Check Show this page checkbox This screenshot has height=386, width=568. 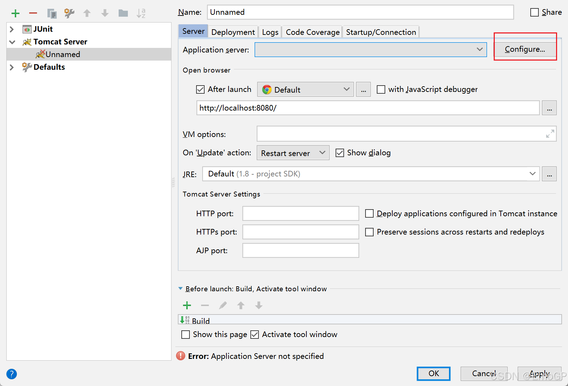pyautogui.click(x=186, y=335)
